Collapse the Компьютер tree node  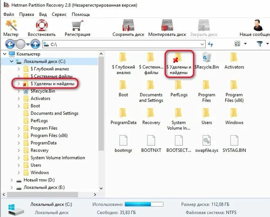(x=5, y=54)
